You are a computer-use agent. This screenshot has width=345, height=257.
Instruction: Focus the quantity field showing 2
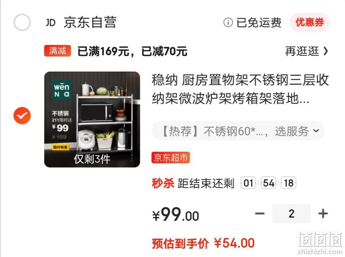pos(291,214)
